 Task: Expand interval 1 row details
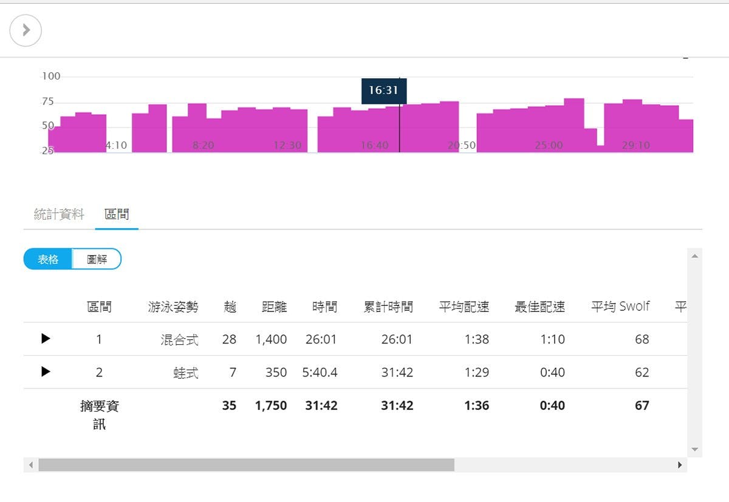tap(46, 339)
